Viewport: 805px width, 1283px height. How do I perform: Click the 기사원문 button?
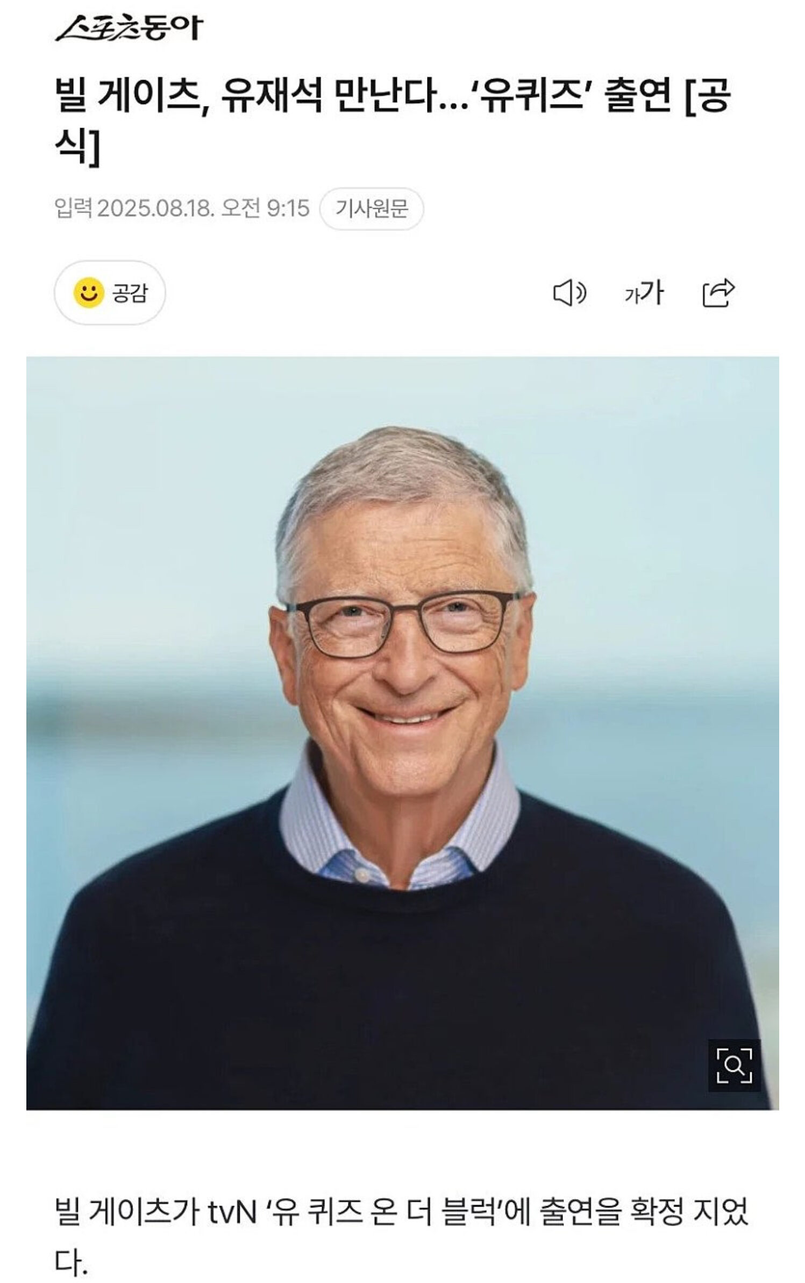372,208
